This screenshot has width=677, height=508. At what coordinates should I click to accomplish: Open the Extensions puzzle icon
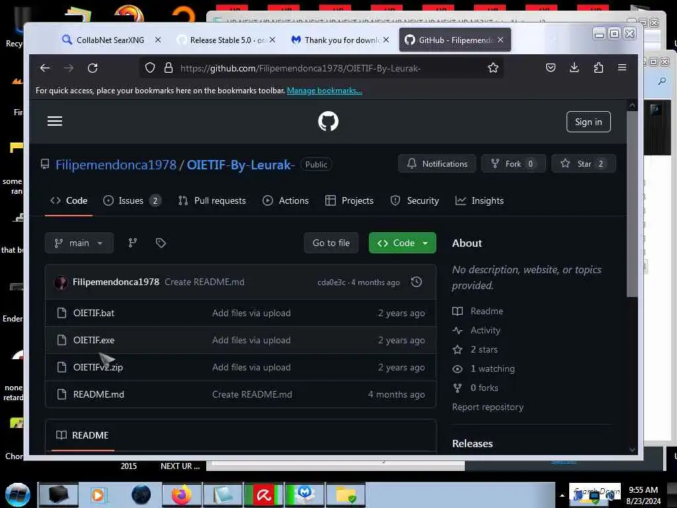598,67
